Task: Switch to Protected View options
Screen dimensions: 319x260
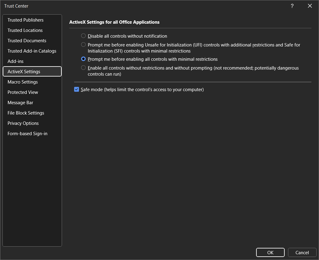Action: coord(23,92)
